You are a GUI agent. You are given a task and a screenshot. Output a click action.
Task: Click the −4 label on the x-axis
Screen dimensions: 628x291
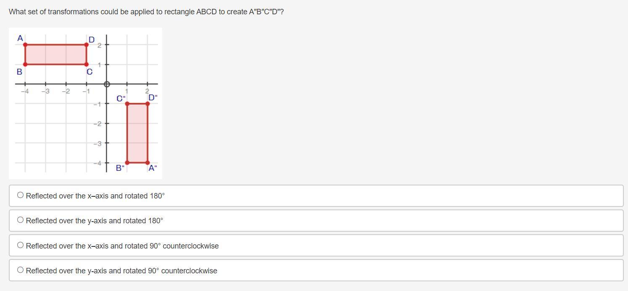[25, 91]
